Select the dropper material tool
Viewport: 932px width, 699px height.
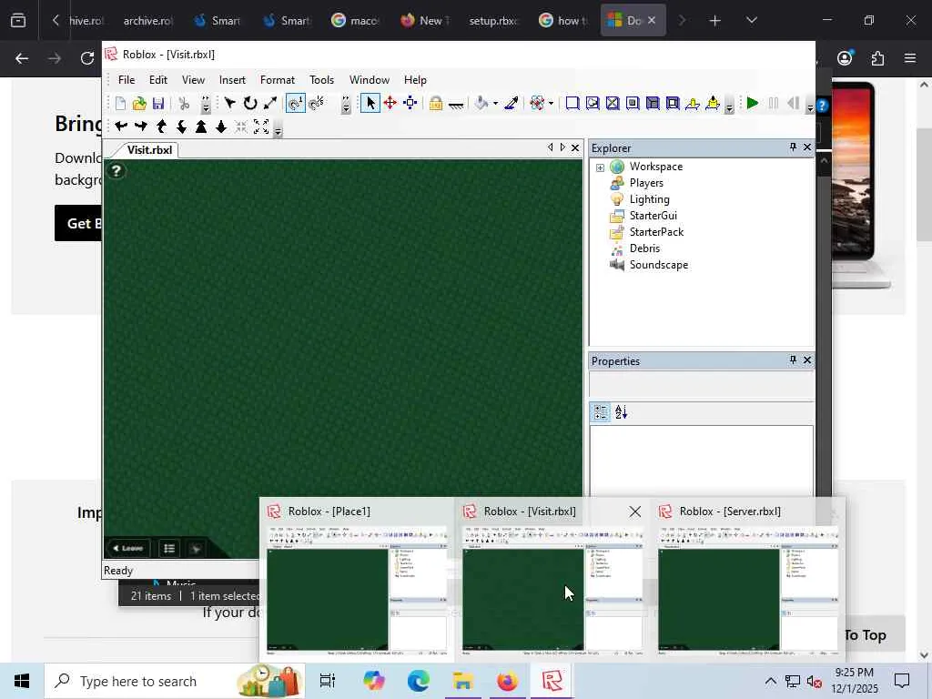tap(512, 104)
